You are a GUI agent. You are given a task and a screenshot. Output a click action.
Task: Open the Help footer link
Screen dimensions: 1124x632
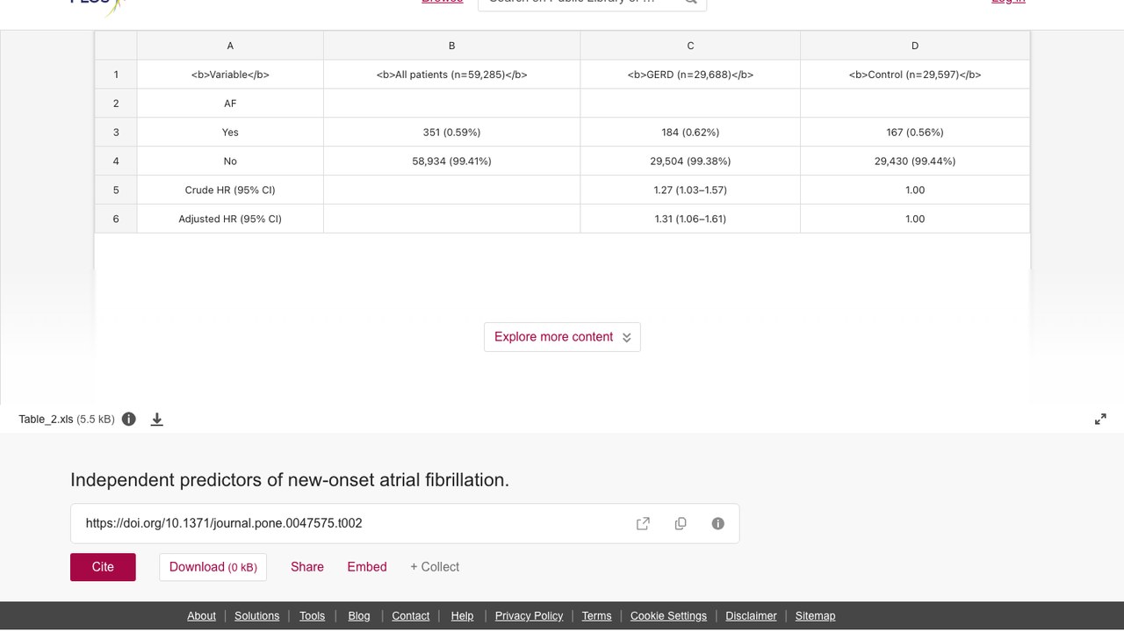point(462,615)
